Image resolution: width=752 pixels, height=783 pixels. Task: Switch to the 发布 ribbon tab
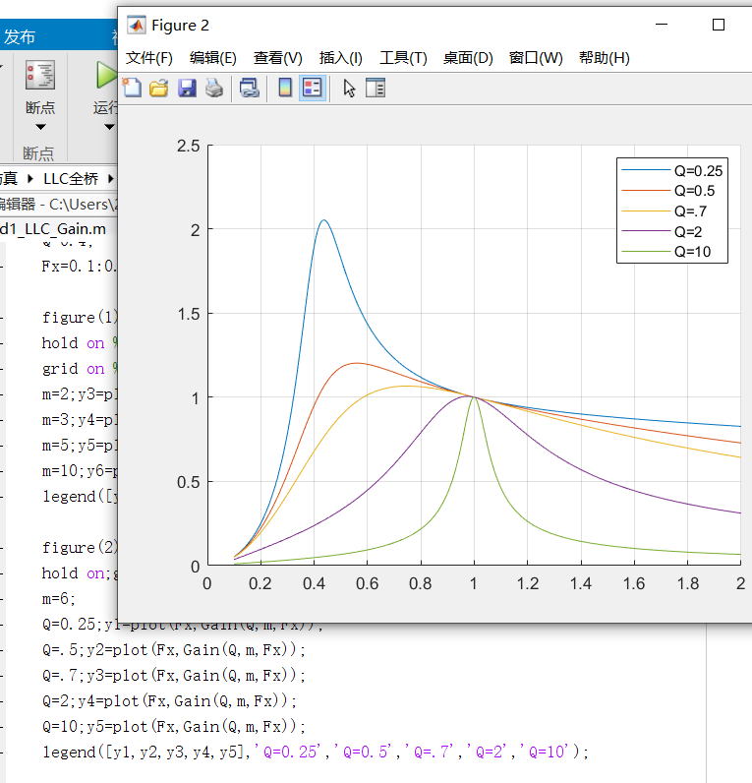click(x=20, y=37)
